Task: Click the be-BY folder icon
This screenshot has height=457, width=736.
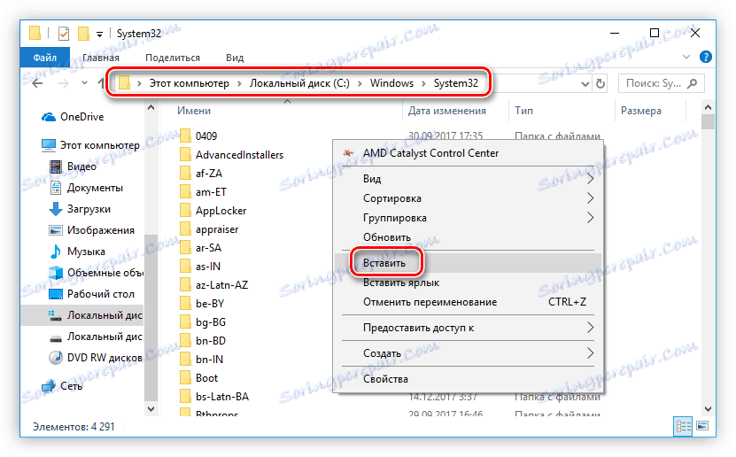Action: pos(186,304)
